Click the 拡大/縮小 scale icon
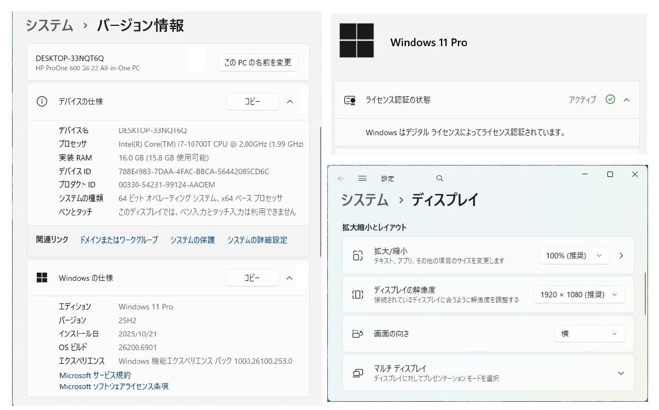The image size is (659, 410). 358,256
